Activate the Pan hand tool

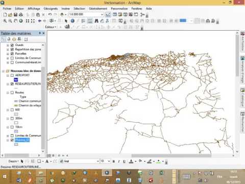click(x=15, y=21)
